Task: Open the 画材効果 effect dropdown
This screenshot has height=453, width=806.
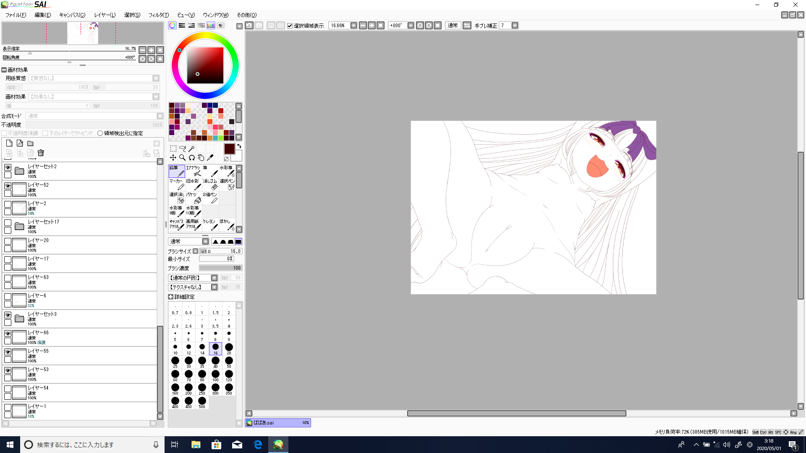Action: 156,97
